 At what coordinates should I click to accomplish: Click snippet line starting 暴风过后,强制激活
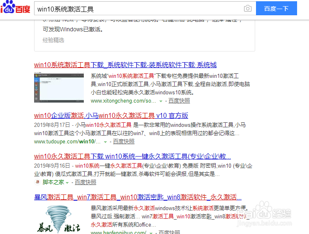170,216
